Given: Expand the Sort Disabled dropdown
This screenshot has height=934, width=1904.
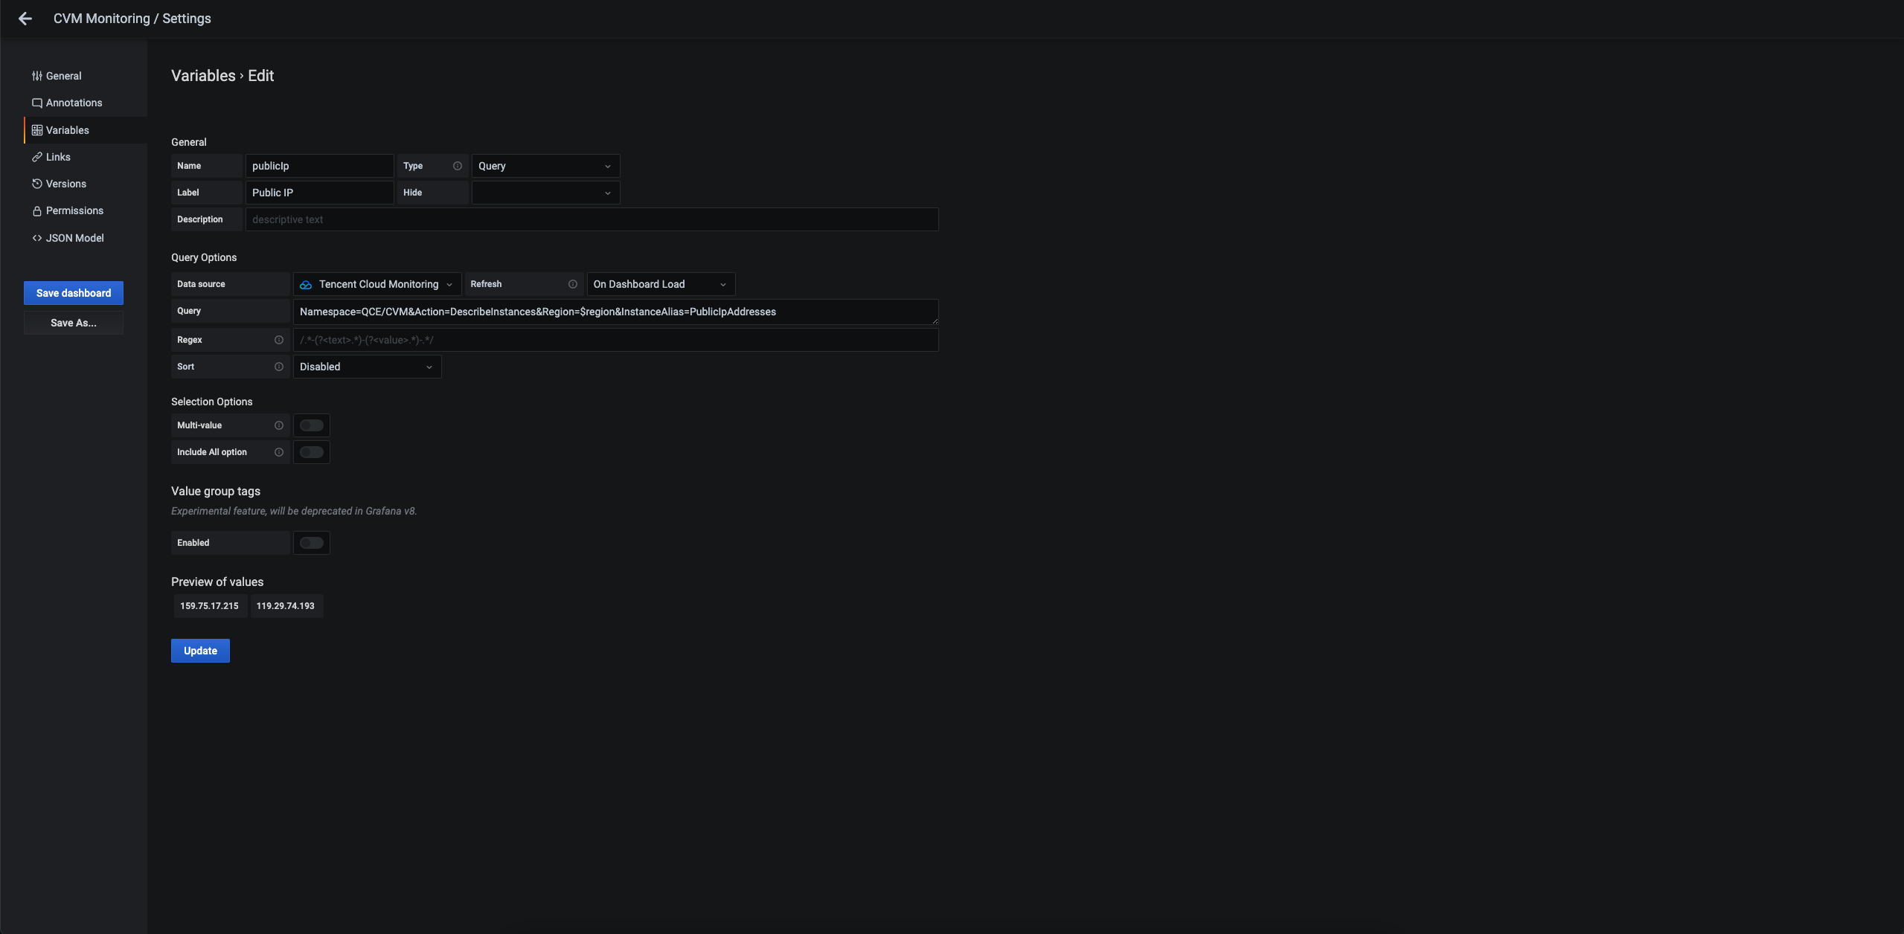Looking at the screenshot, I should (x=367, y=367).
